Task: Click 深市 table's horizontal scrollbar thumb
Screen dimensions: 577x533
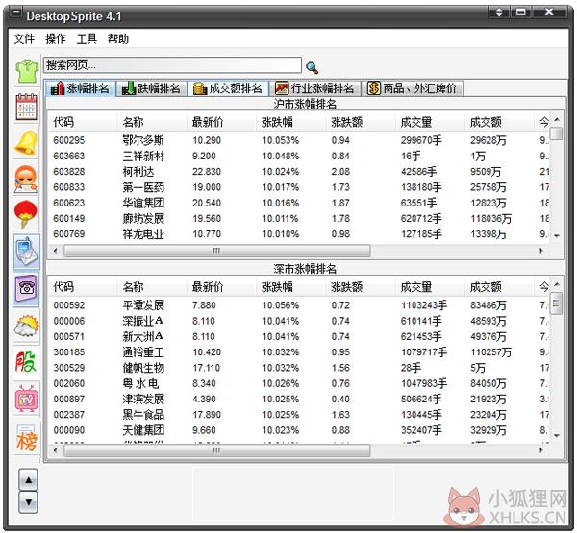Action: (217, 450)
